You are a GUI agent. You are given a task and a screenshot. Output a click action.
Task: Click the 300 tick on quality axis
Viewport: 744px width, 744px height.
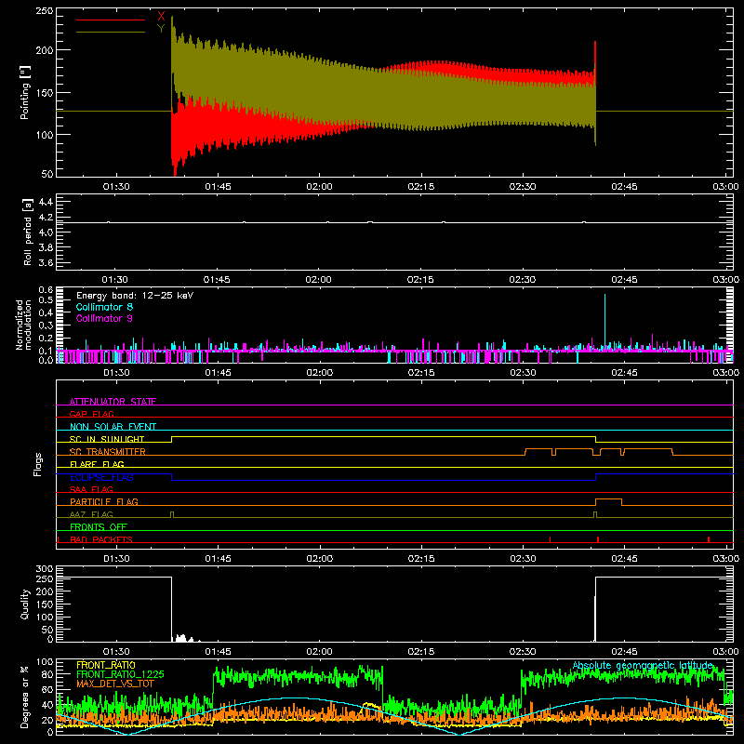coord(45,569)
